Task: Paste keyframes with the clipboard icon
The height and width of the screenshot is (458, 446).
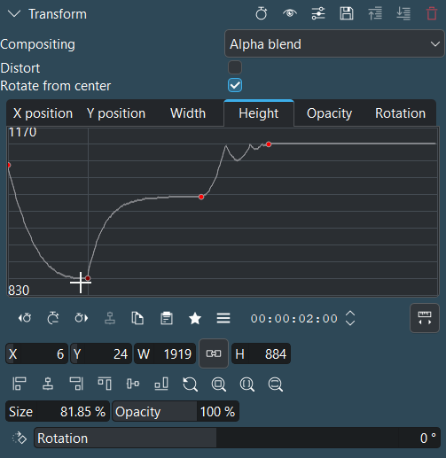Action: pos(167,318)
